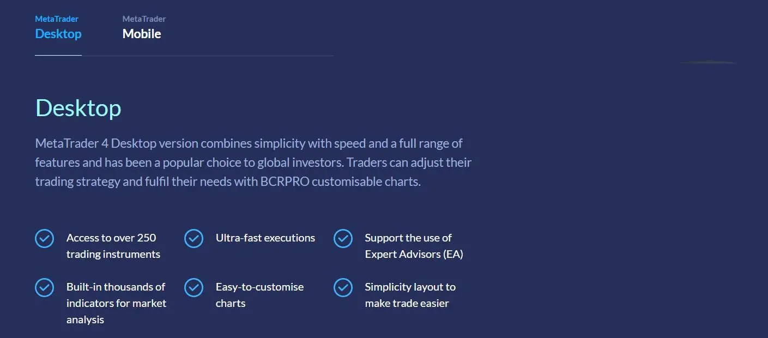The width and height of the screenshot is (768, 338).
Task: Switch to the MetaTrader Mobile tab
Action: pos(144,28)
